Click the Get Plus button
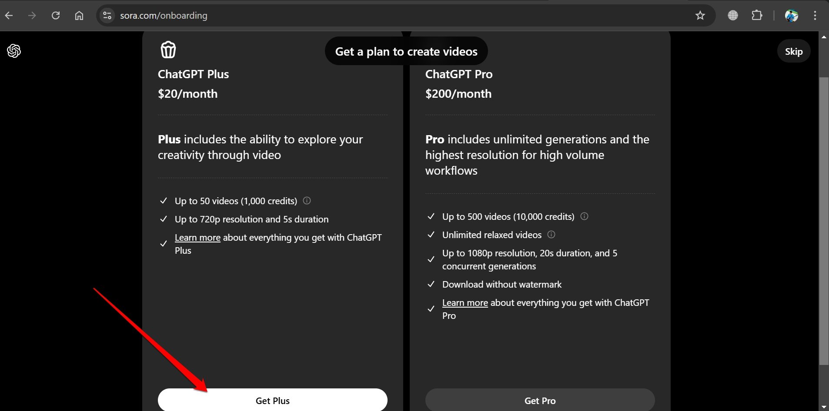 273,400
